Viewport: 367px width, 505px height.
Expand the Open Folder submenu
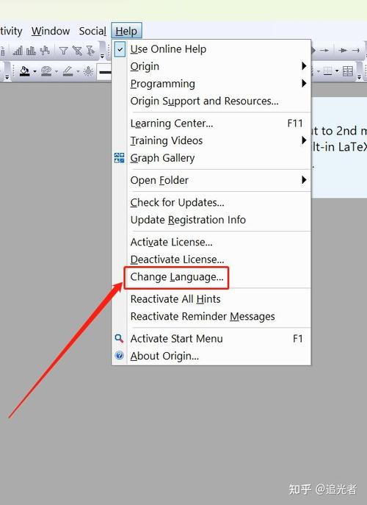(304, 180)
